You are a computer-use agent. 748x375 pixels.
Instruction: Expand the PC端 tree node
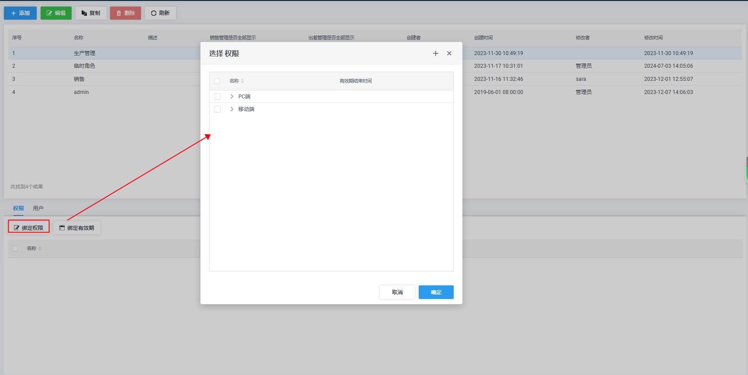pyautogui.click(x=232, y=97)
